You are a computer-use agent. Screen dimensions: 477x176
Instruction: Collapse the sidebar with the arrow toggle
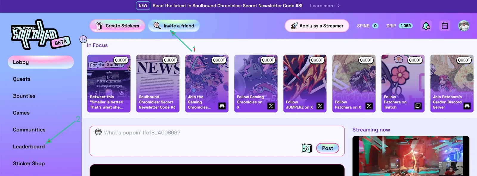[x=83, y=39]
